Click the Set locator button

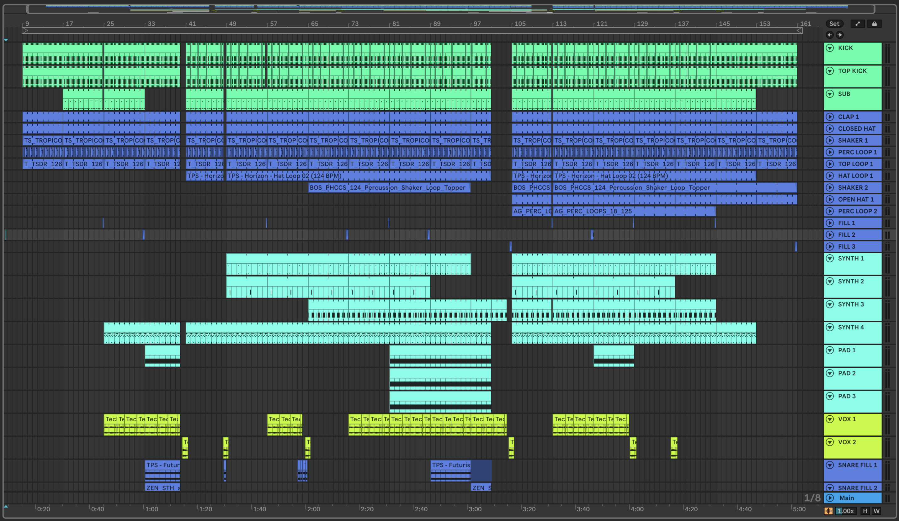pyautogui.click(x=834, y=24)
